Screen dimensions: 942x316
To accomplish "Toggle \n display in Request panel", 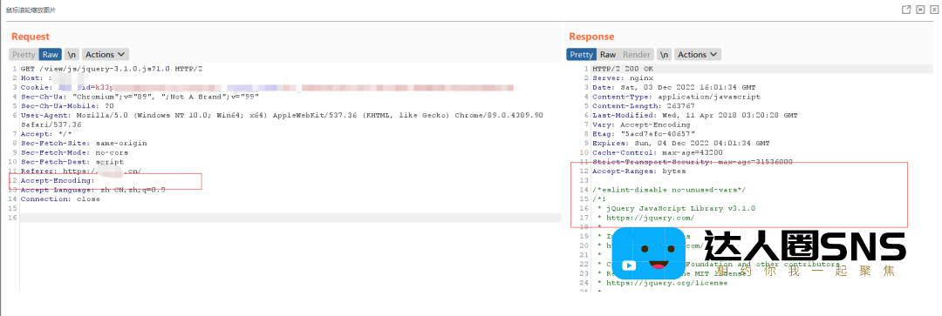I will coord(72,55).
